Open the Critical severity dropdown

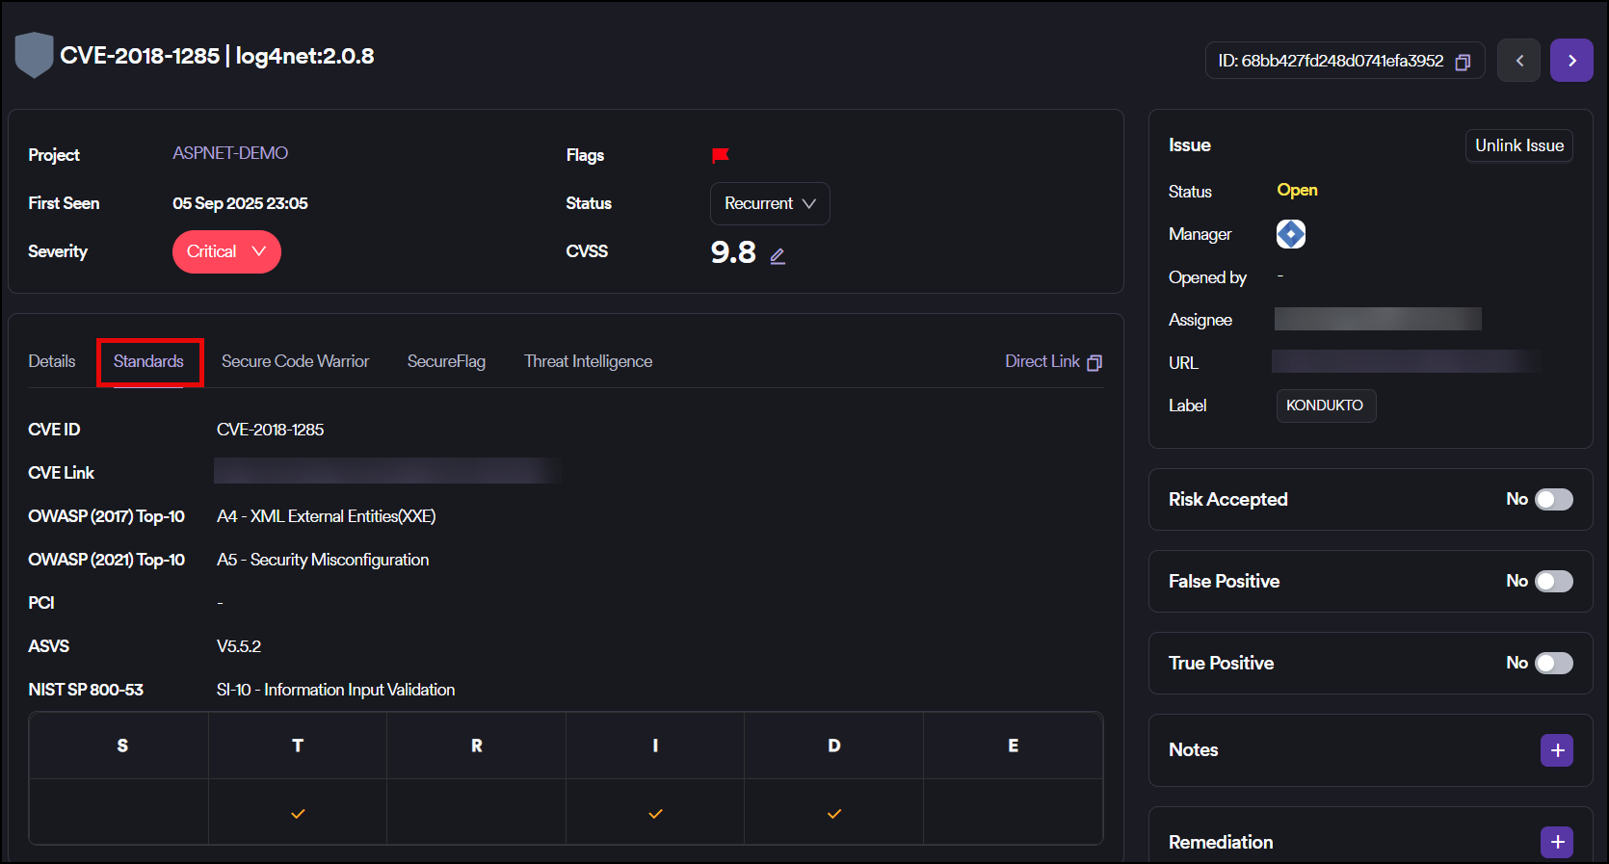[226, 252]
